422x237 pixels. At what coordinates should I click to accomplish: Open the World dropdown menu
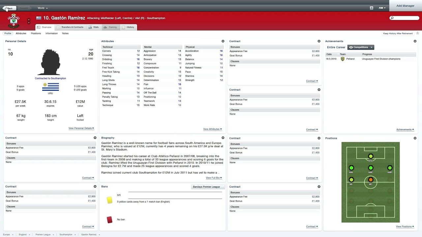(43, 8)
